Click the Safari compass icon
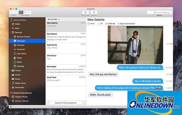 click(x=15, y=62)
